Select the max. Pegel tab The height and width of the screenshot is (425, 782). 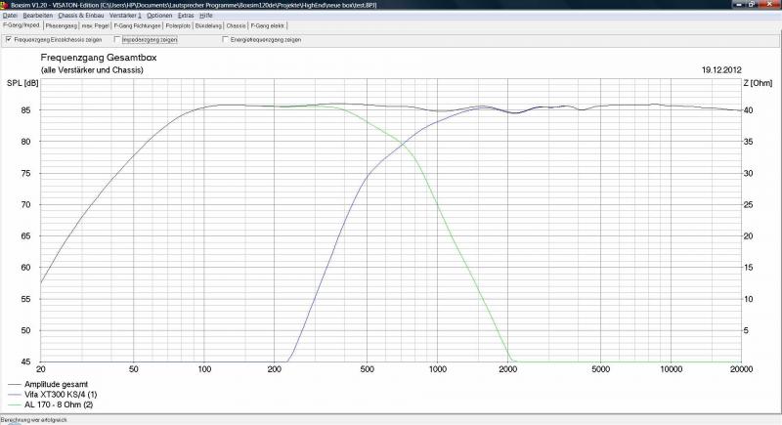click(97, 25)
